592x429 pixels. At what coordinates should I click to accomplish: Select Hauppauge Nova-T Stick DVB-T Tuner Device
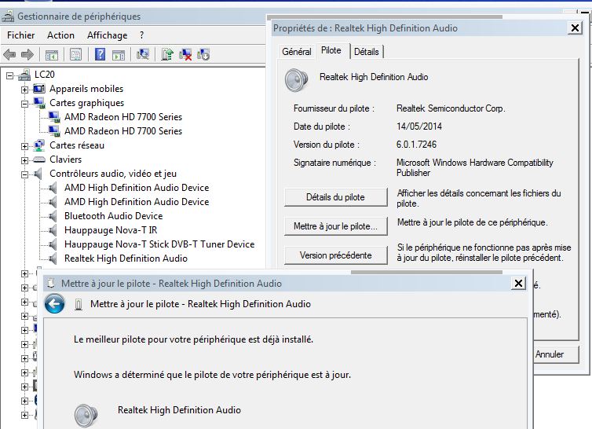coord(159,244)
